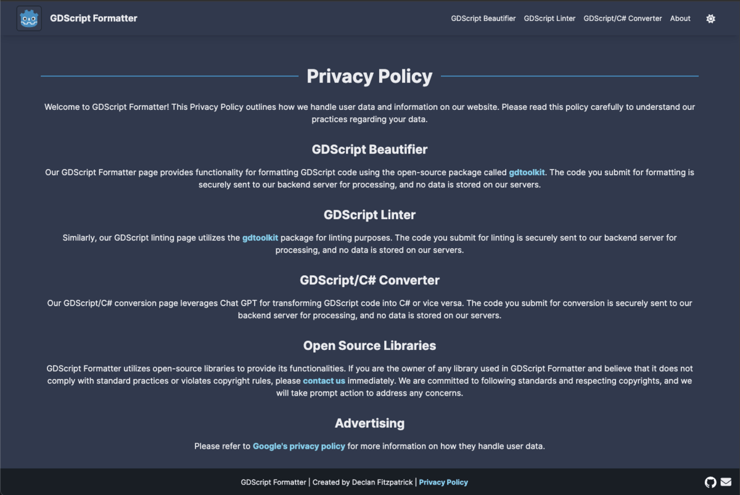Click the GDScript/C# Converter content heading
This screenshot has height=495, width=740.
pyautogui.click(x=369, y=280)
